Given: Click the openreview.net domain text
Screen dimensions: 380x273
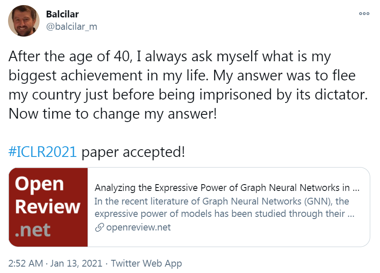Looking at the screenshot, I should click(138, 227).
